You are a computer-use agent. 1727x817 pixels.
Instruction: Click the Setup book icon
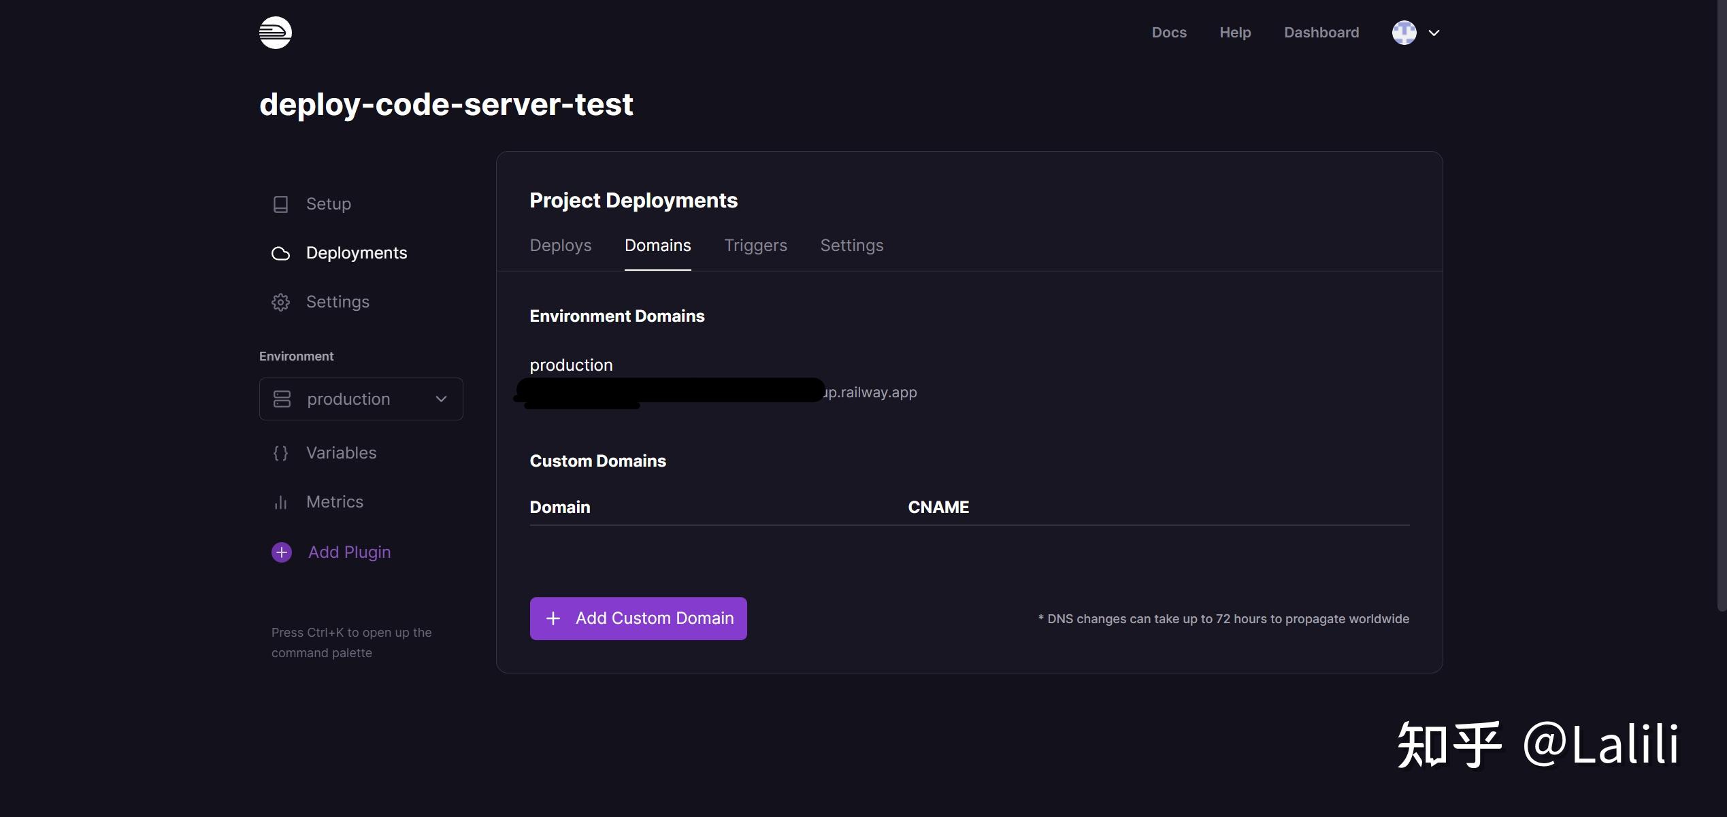tap(280, 204)
